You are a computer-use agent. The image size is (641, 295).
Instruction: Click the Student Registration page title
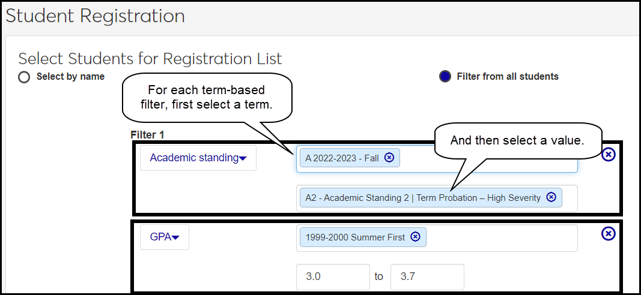click(95, 16)
